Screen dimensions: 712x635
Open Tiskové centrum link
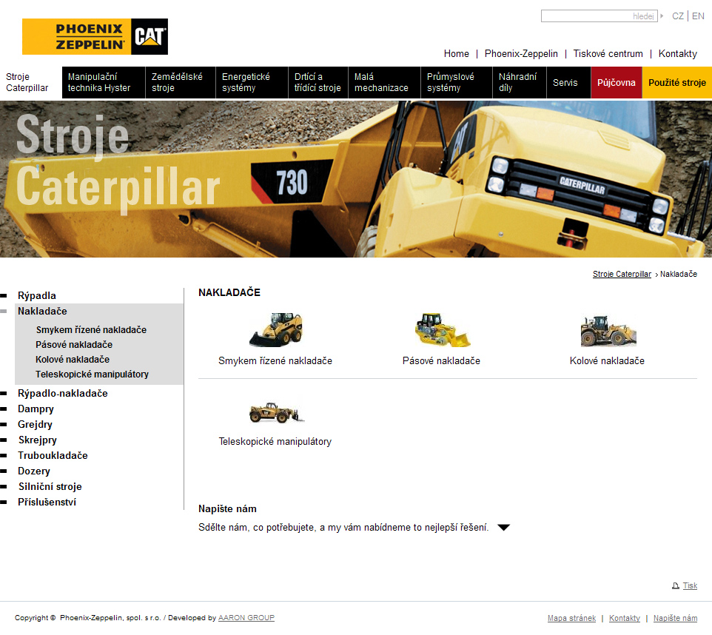point(608,53)
